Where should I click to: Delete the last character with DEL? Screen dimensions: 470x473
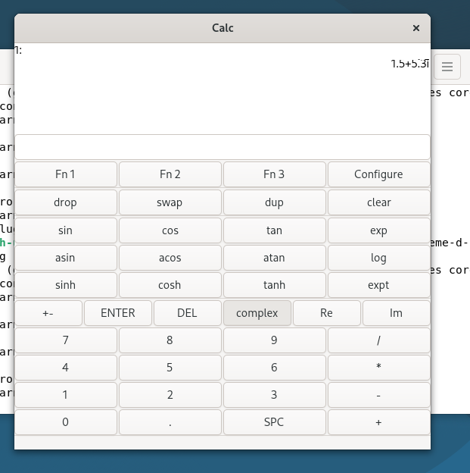coord(187,313)
